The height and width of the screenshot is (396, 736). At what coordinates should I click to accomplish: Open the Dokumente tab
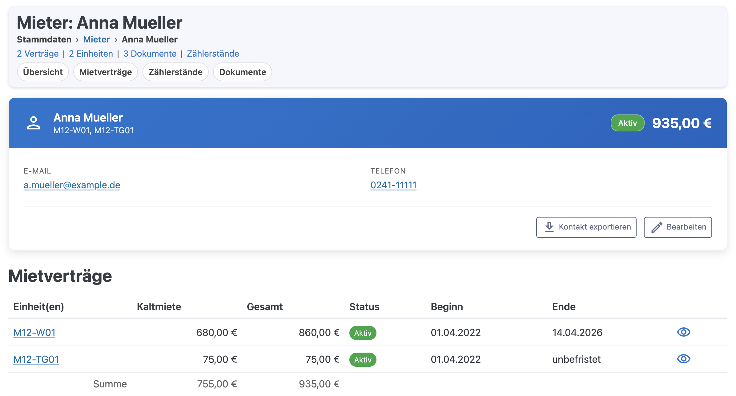(243, 72)
